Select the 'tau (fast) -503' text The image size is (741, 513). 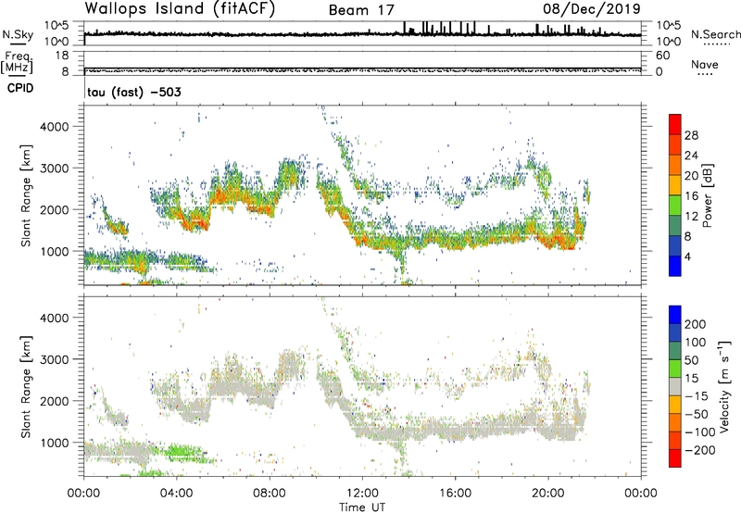134,92
